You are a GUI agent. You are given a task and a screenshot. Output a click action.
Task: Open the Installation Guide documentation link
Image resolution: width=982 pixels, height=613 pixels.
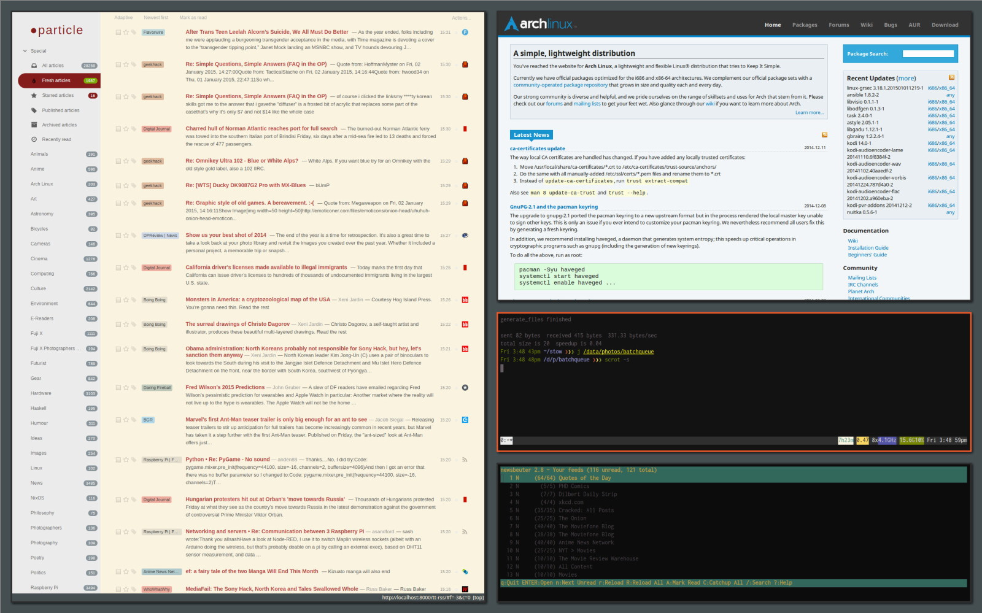(868, 248)
